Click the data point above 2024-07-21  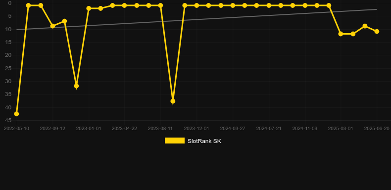269,5
